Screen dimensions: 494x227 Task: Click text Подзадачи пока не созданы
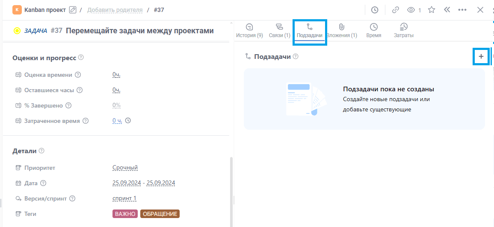coord(389,89)
